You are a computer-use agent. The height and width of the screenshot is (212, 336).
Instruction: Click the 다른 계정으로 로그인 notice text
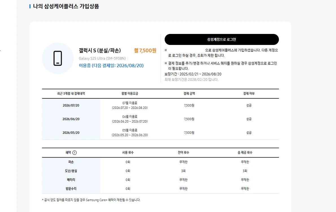coord(221,53)
